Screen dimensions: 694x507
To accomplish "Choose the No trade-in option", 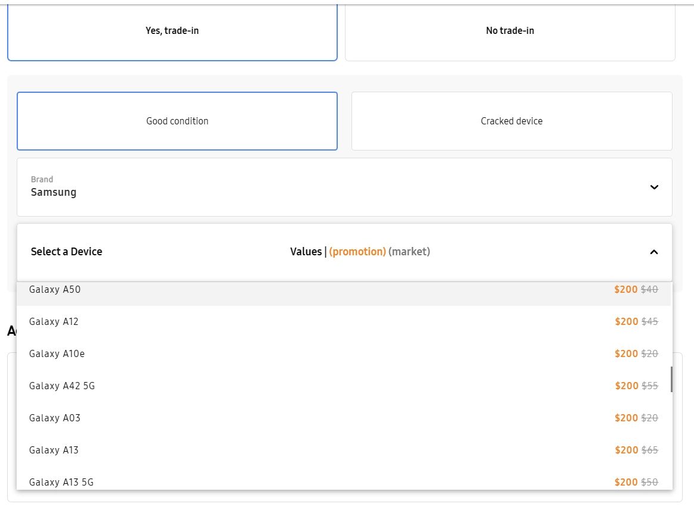I will coord(510,30).
